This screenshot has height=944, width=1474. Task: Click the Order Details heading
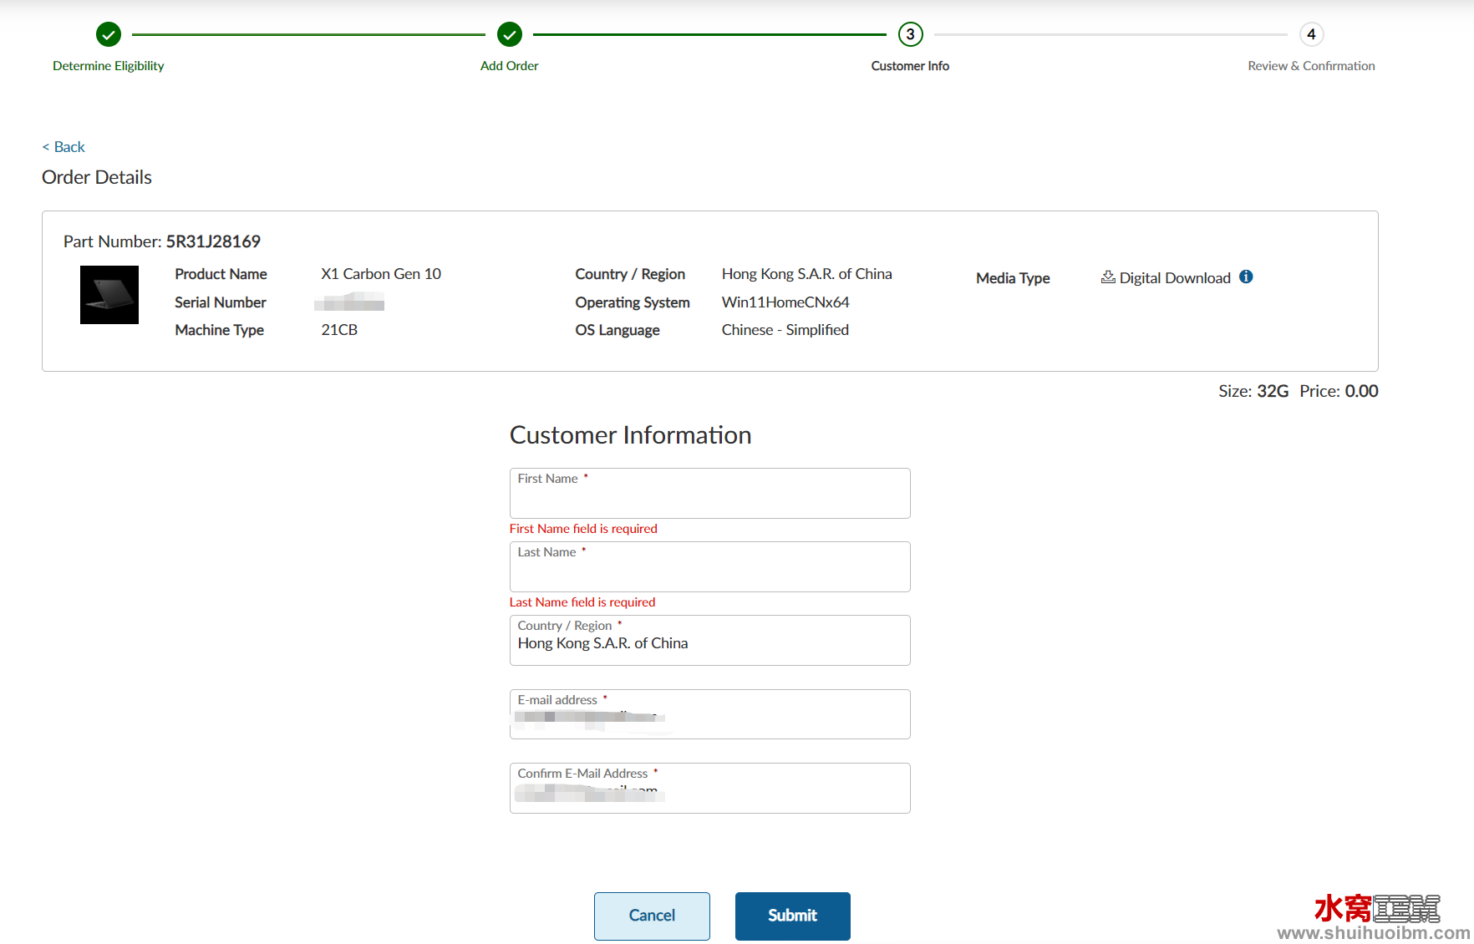pos(97,177)
